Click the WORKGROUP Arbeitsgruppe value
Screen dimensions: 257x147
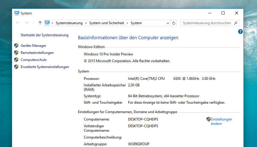click(138, 144)
